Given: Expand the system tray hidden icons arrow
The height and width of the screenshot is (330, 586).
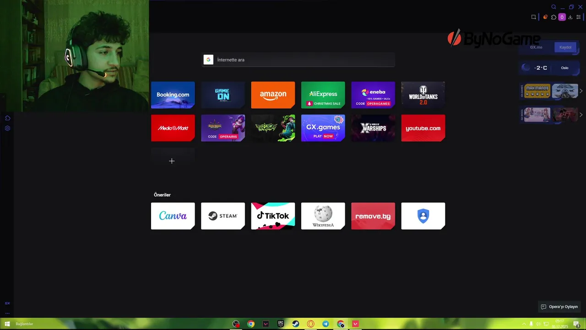Looking at the screenshot, I should click(524, 324).
